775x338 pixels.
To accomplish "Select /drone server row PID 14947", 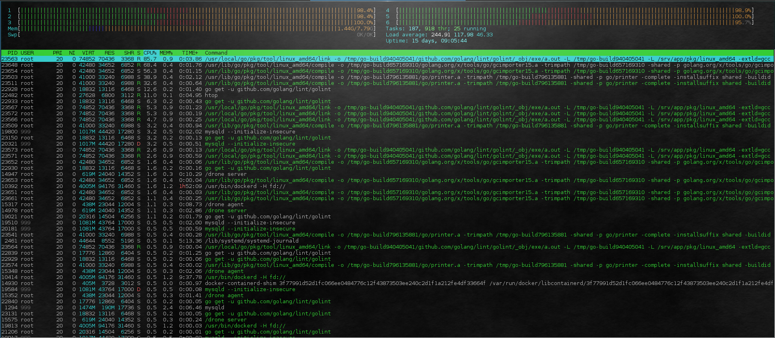I will point(387,174).
